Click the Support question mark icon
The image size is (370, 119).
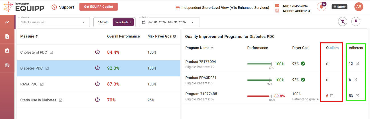point(54,7)
